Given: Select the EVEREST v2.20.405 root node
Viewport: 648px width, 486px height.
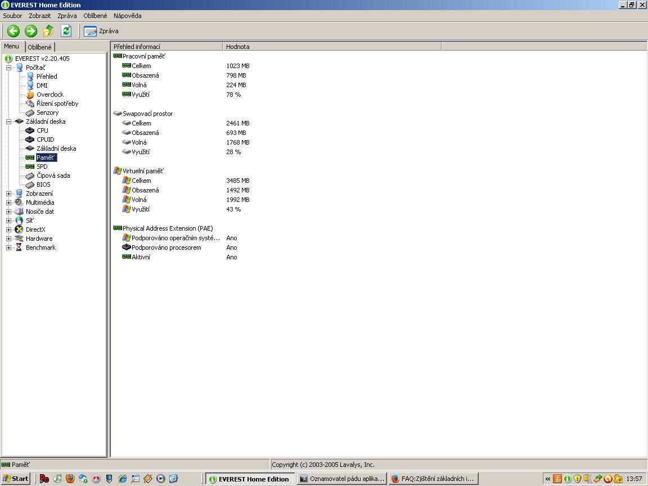Looking at the screenshot, I should [x=42, y=58].
